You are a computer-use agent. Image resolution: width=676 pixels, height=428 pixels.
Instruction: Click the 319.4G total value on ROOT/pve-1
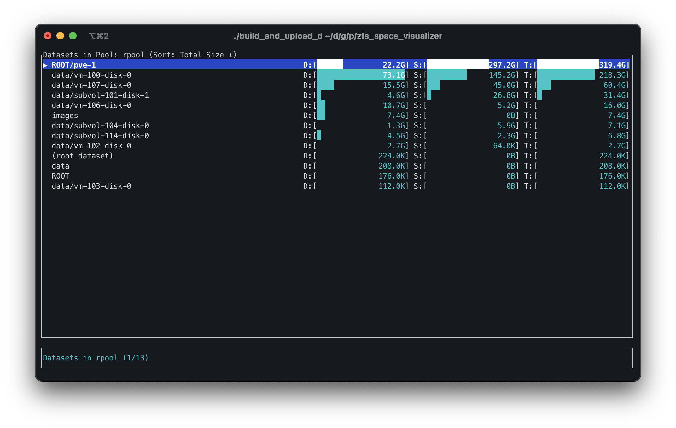point(612,65)
